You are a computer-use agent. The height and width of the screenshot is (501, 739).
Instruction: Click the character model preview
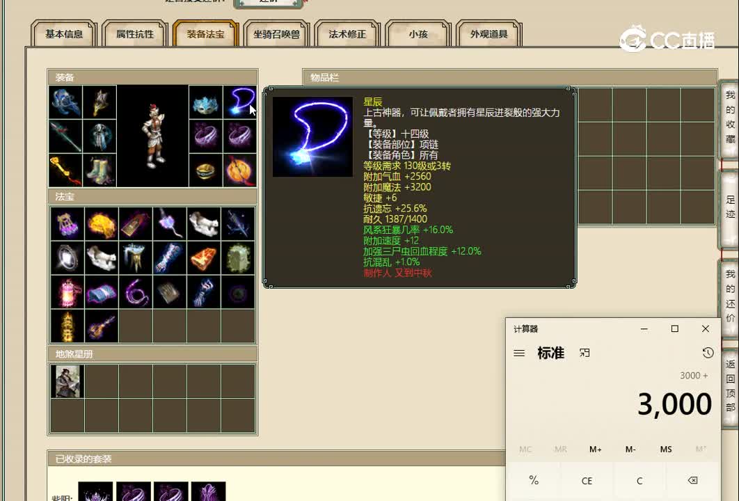(x=152, y=136)
